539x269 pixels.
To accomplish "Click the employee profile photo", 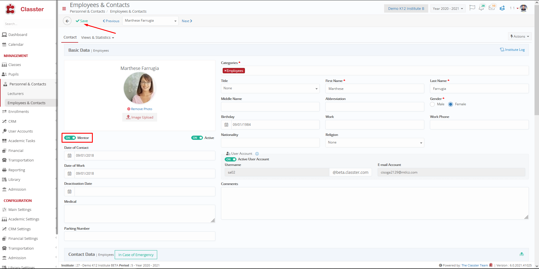I will (x=140, y=88).
